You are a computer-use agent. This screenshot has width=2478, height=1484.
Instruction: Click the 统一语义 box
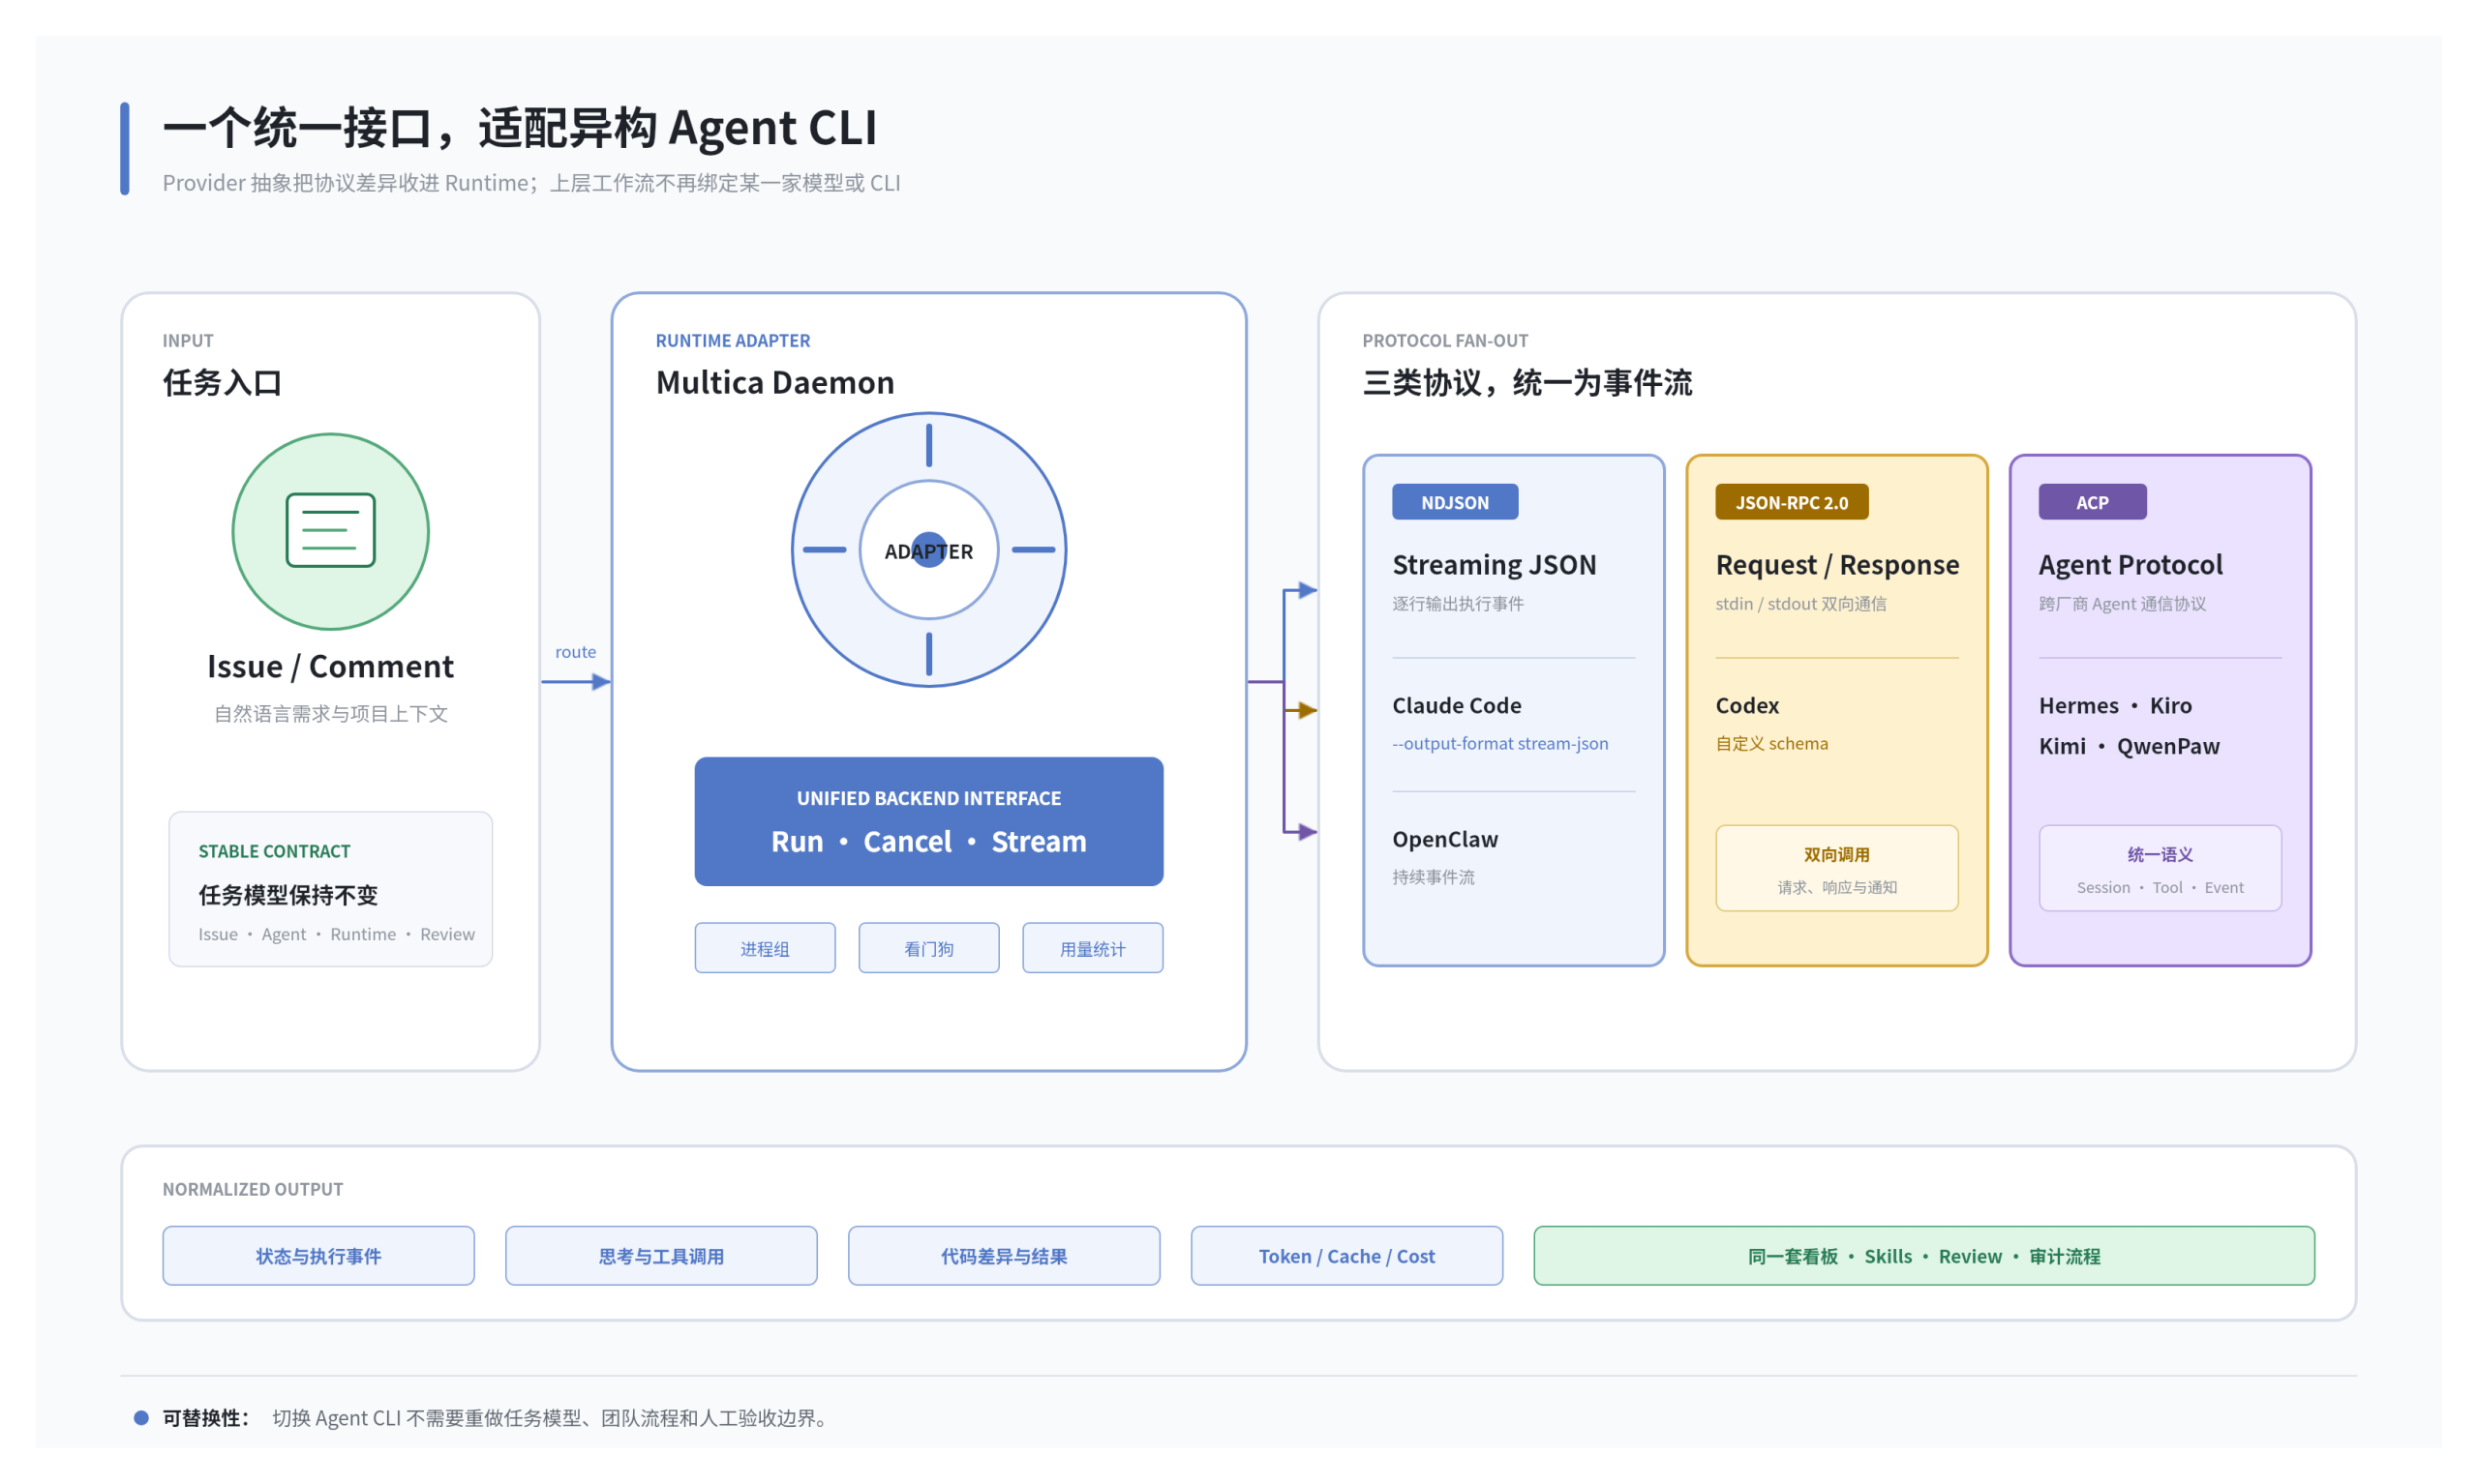click(2160, 868)
